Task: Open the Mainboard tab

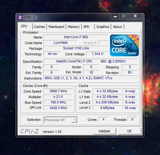Action: (x=56, y=27)
